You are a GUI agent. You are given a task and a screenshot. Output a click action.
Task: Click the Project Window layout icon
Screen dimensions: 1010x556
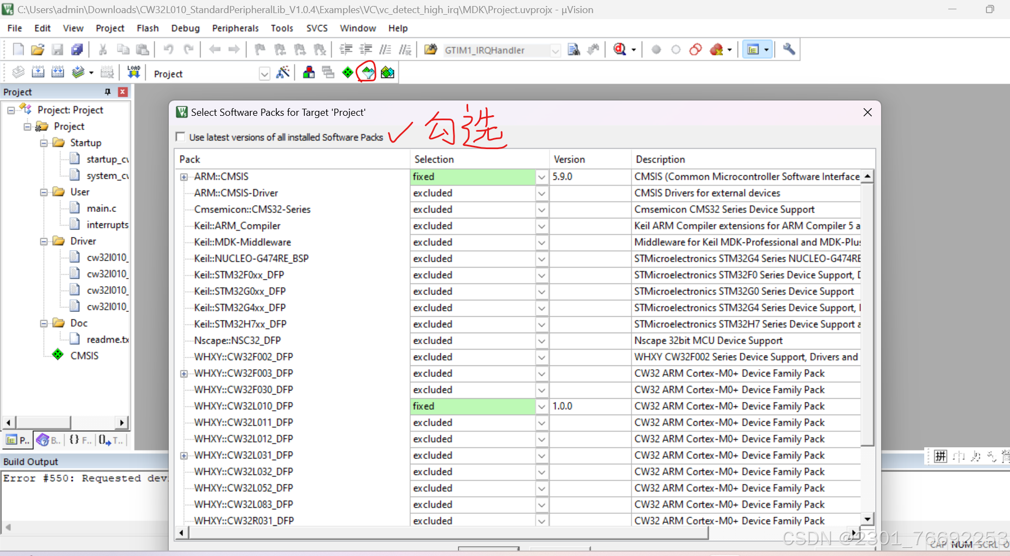753,50
